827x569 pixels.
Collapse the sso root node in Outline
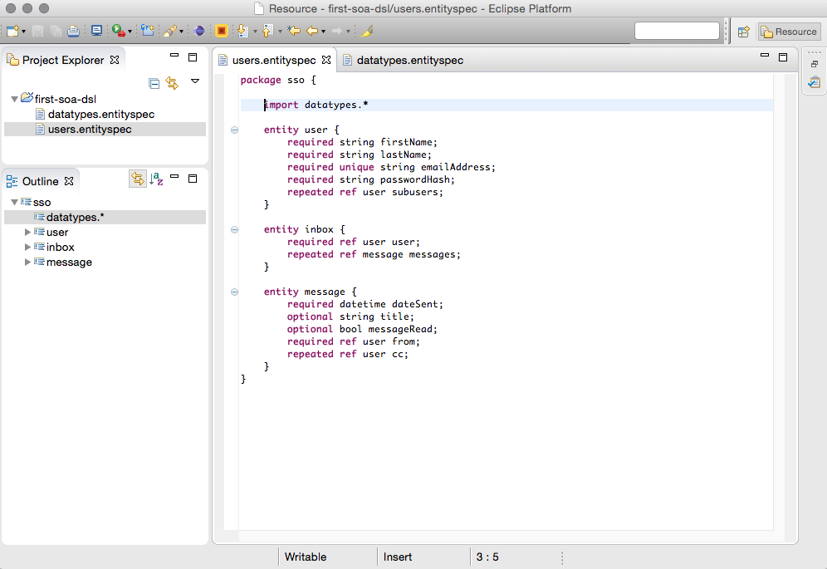point(14,202)
